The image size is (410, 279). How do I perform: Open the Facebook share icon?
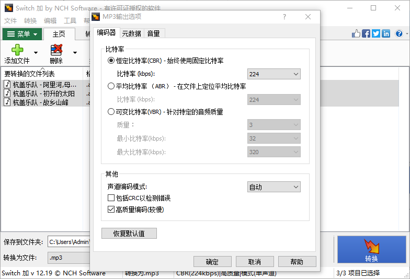(x=366, y=33)
